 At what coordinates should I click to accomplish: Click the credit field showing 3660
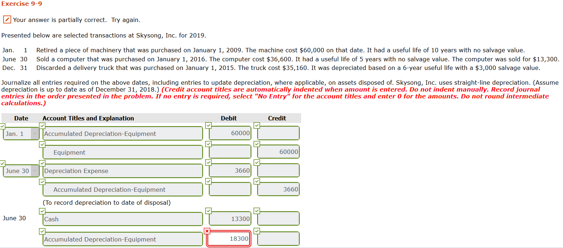[278, 189]
